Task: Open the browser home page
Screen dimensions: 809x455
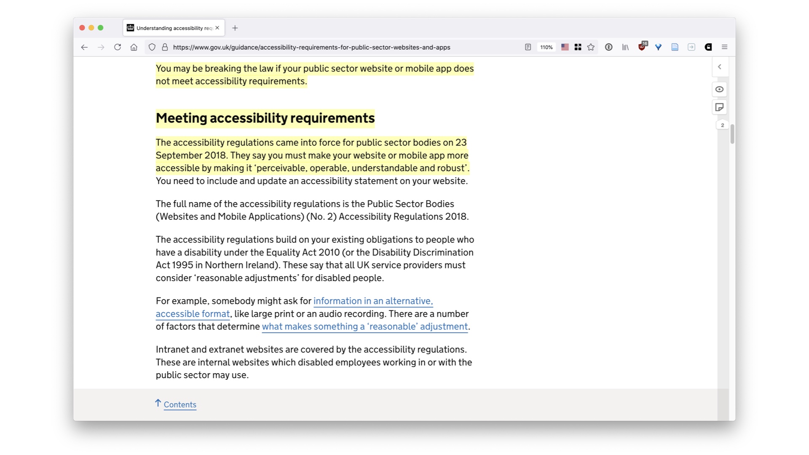Action: [134, 47]
